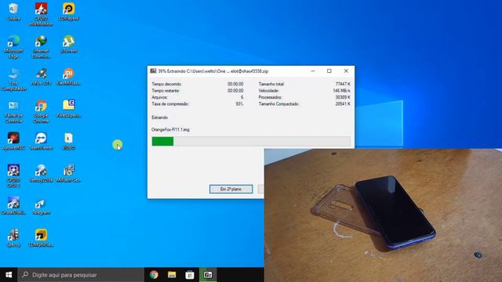Viewport: 502px width, 282px height.
Task: Click the 'OrangeFox-R11.1.img' file name text
Action: [x=171, y=129]
